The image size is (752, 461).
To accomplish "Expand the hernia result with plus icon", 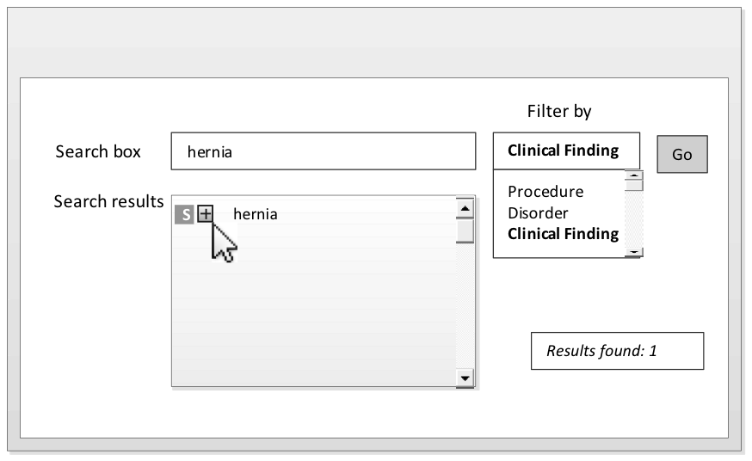I will click(205, 213).
